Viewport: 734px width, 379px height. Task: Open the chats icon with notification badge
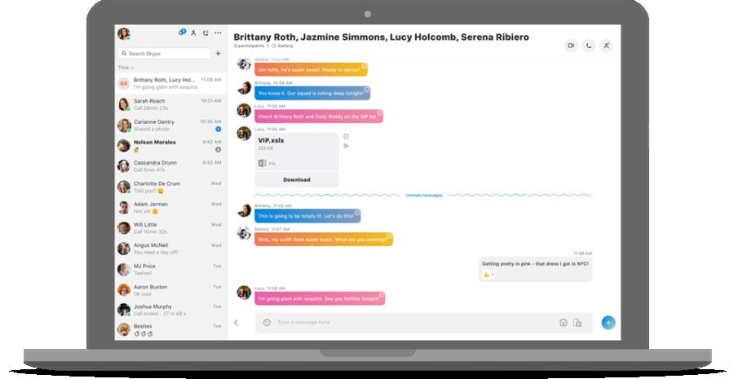pos(182,33)
